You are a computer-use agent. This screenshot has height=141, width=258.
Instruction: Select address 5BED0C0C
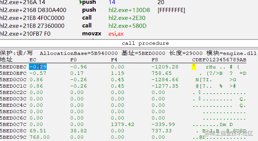pyautogui.click(x=13, y=80)
